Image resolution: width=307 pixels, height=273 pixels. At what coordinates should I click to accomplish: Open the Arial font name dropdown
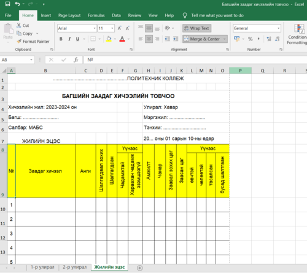95,28
